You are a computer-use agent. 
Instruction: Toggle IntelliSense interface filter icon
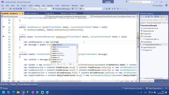click(64, 64)
